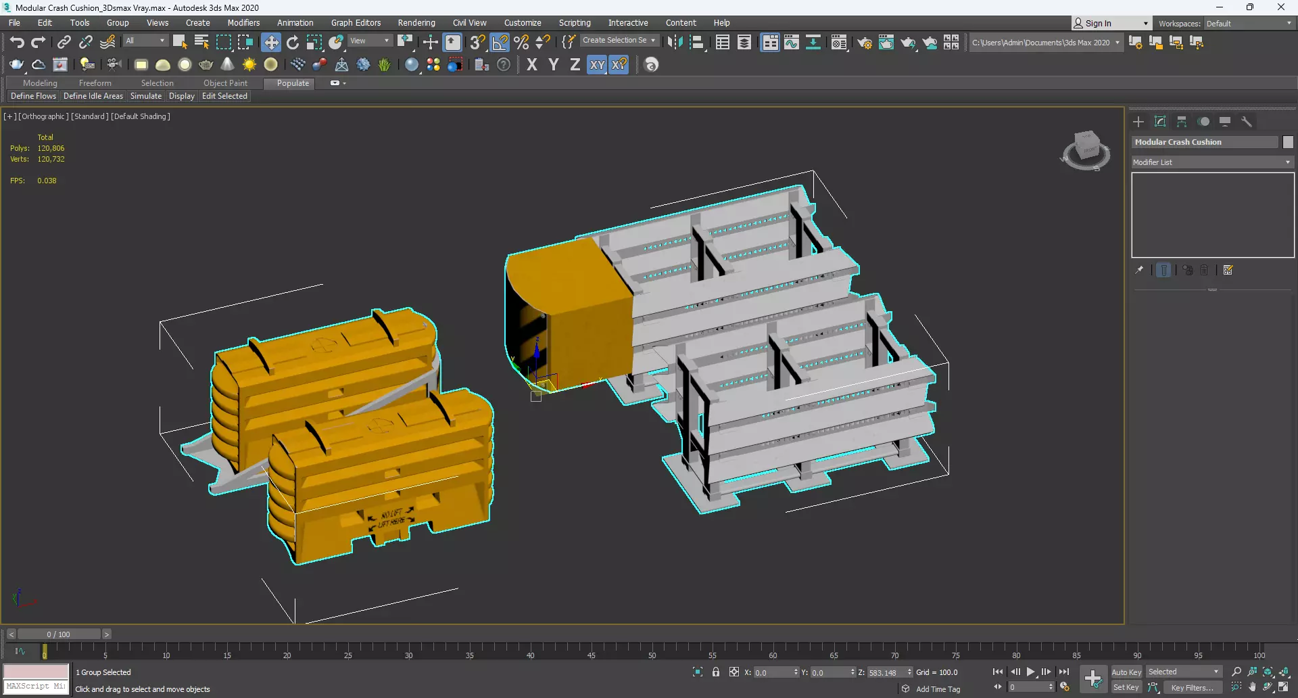Click the Define Idle Areas button
1298x698 pixels.
93,96
